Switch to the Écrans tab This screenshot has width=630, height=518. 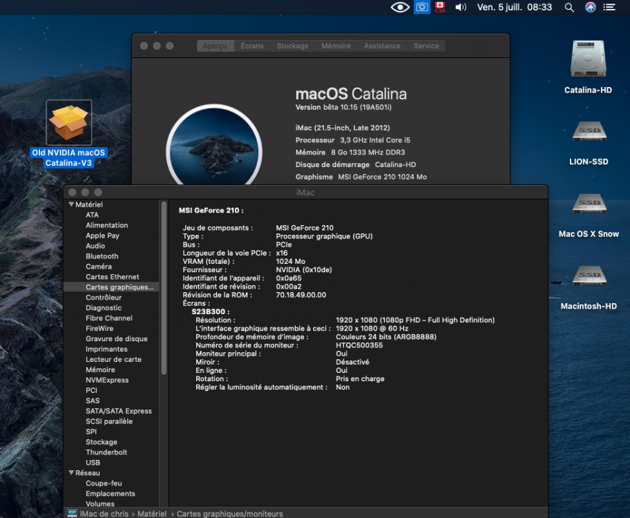coord(252,46)
